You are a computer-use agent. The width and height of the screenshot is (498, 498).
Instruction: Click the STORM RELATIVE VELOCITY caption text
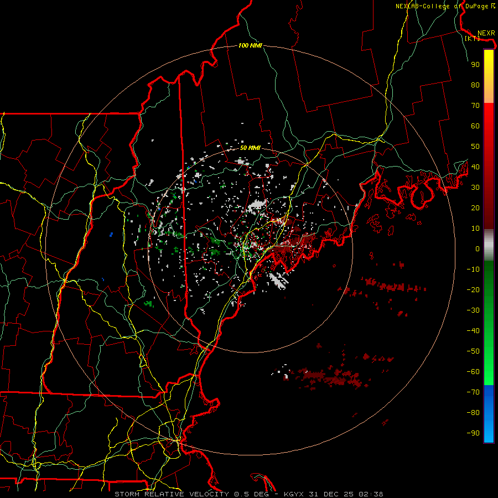[x=172, y=494]
